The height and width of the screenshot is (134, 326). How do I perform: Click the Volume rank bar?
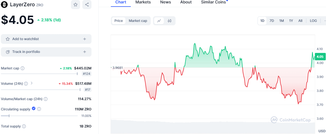click(x=41, y=90)
